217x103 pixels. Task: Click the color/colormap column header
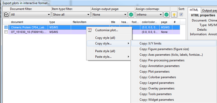coord(150,22)
